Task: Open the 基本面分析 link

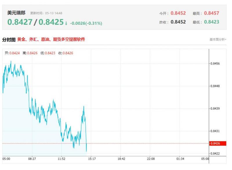Action: [218, 40]
